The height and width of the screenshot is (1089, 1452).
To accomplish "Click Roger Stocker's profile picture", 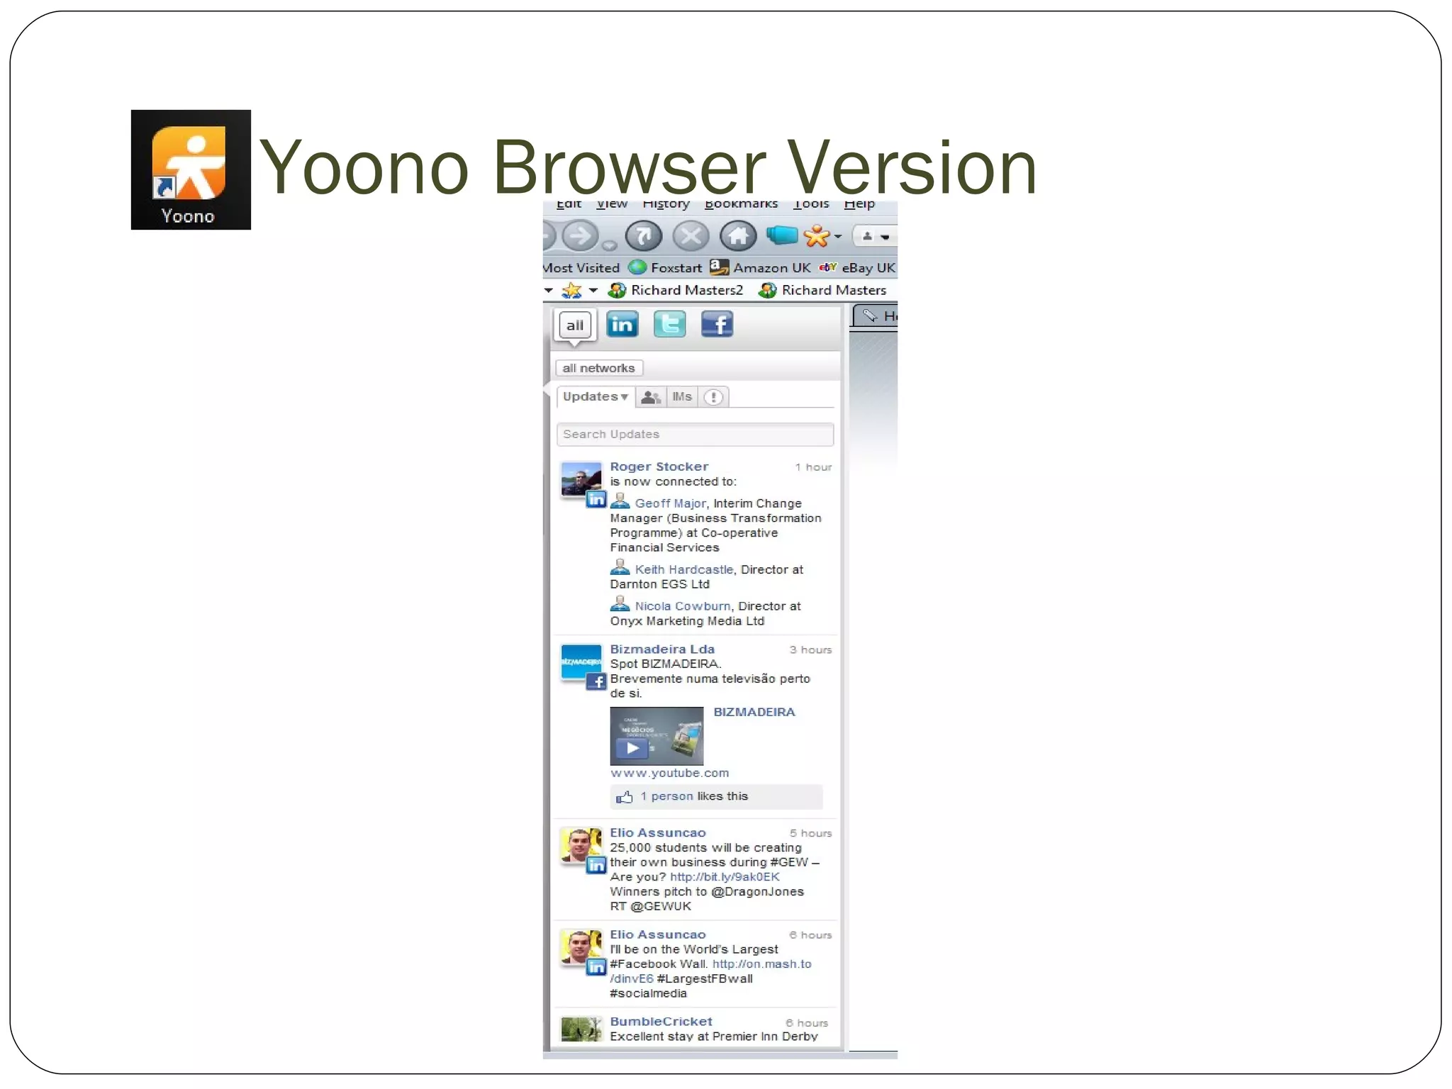I will click(x=581, y=481).
